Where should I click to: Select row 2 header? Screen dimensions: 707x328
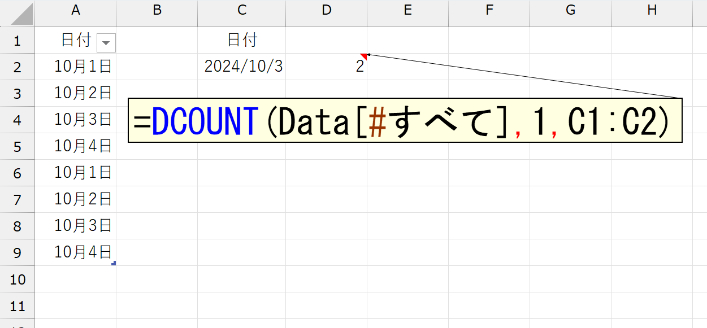(x=17, y=67)
